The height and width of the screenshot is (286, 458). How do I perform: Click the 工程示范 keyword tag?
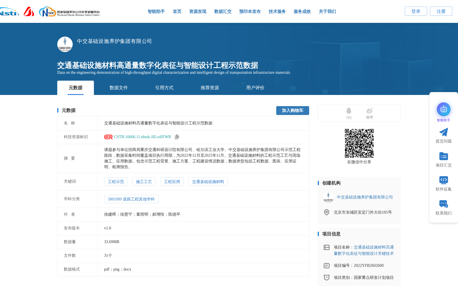pos(116,182)
